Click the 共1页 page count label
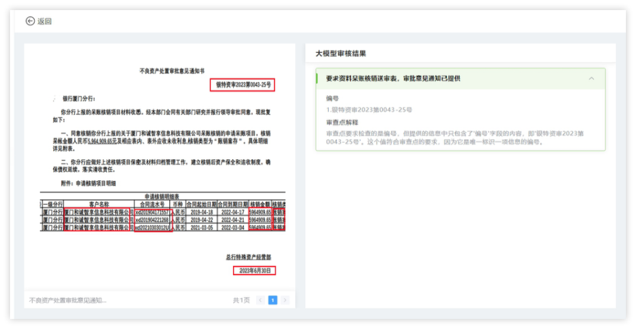 pyautogui.click(x=241, y=300)
